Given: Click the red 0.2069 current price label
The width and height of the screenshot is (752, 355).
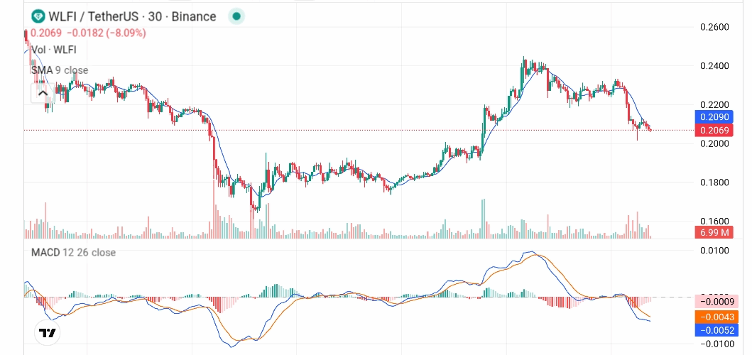Looking at the screenshot, I should (x=712, y=130).
